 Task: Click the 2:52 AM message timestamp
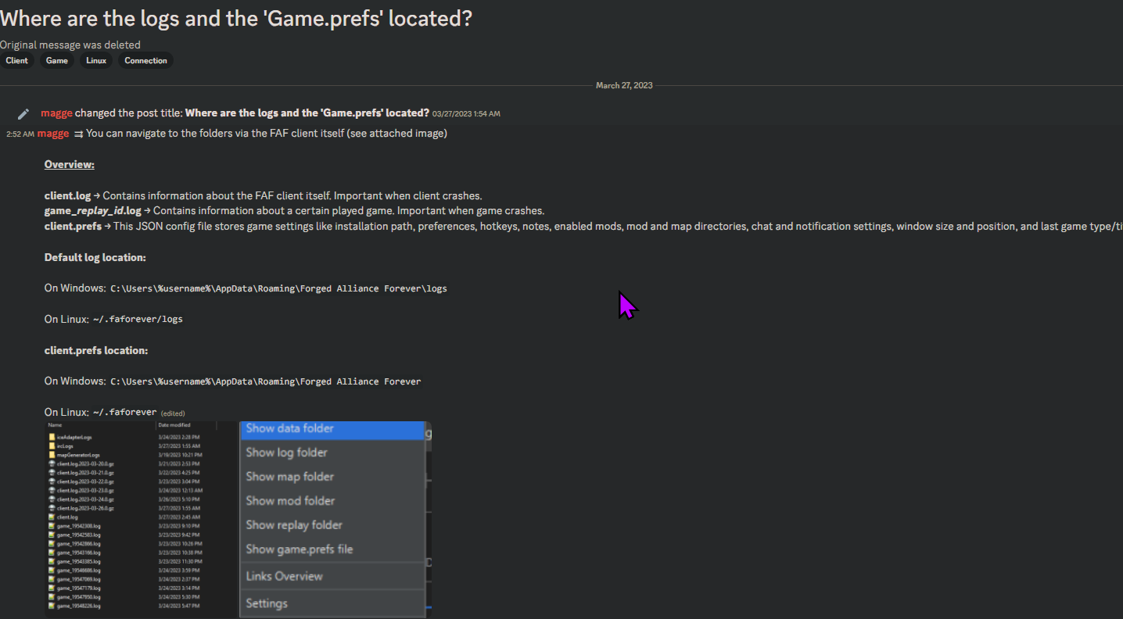coord(20,134)
